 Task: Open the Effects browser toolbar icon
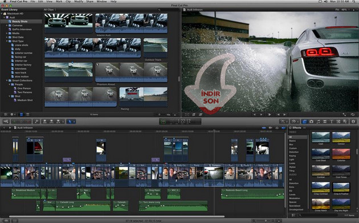304,121
